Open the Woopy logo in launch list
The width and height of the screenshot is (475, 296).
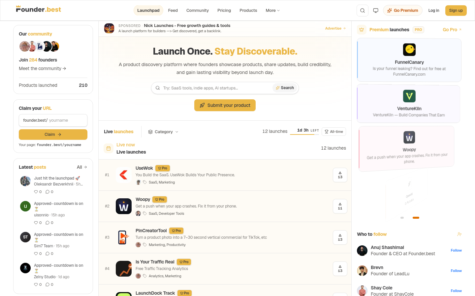tap(124, 206)
